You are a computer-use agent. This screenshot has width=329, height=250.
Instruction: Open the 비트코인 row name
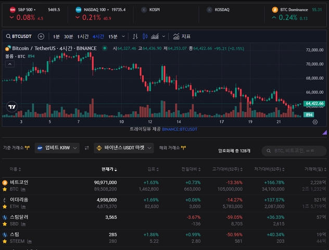[x=19, y=182]
